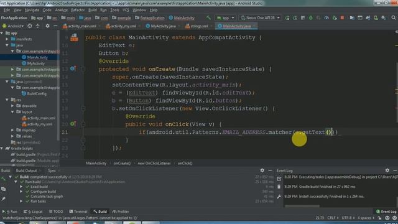Collapse Gradle Scripts node
Image resolution: width=398 pixels, height=224 pixels.
[2, 148]
